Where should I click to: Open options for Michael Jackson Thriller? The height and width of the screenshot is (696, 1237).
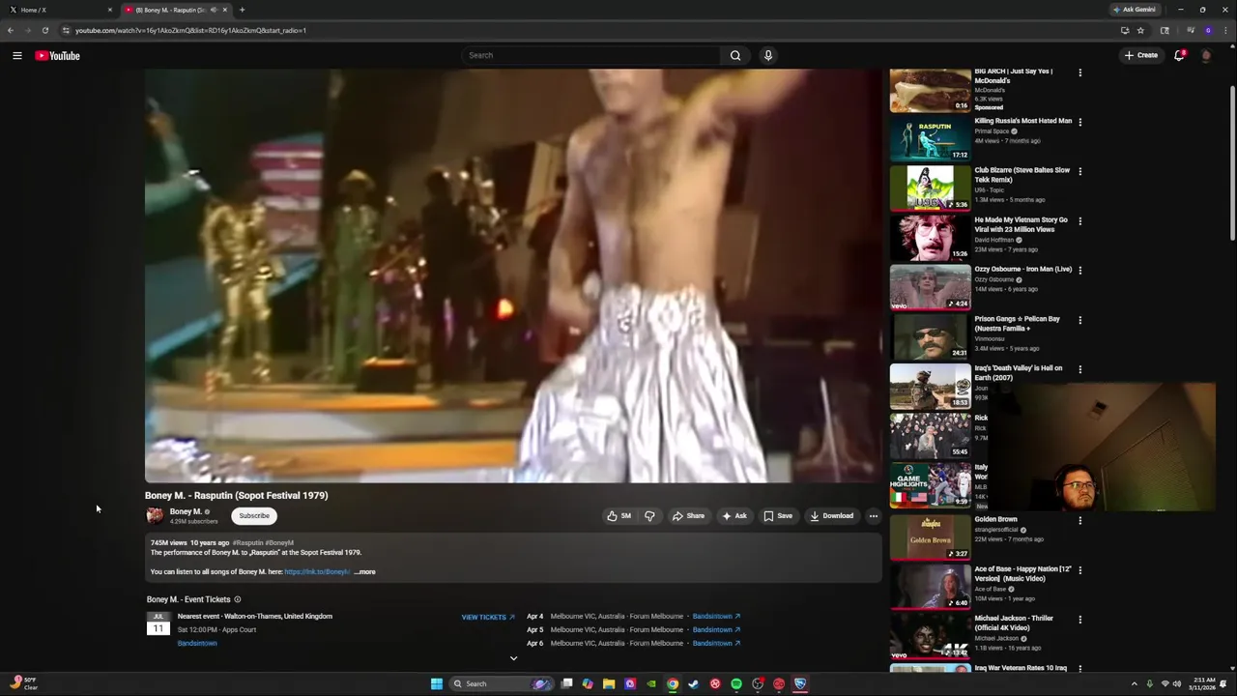(1079, 620)
